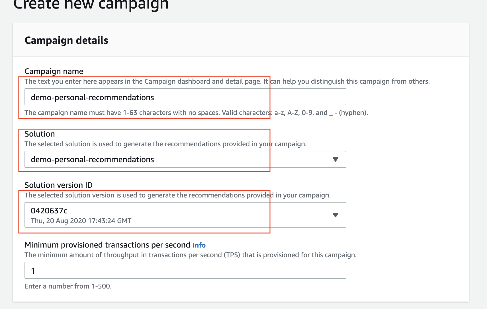Click the campaign name valid characters hint
Image resolution: width=487 pixels, height=309 pixels.
pos(196,113)
